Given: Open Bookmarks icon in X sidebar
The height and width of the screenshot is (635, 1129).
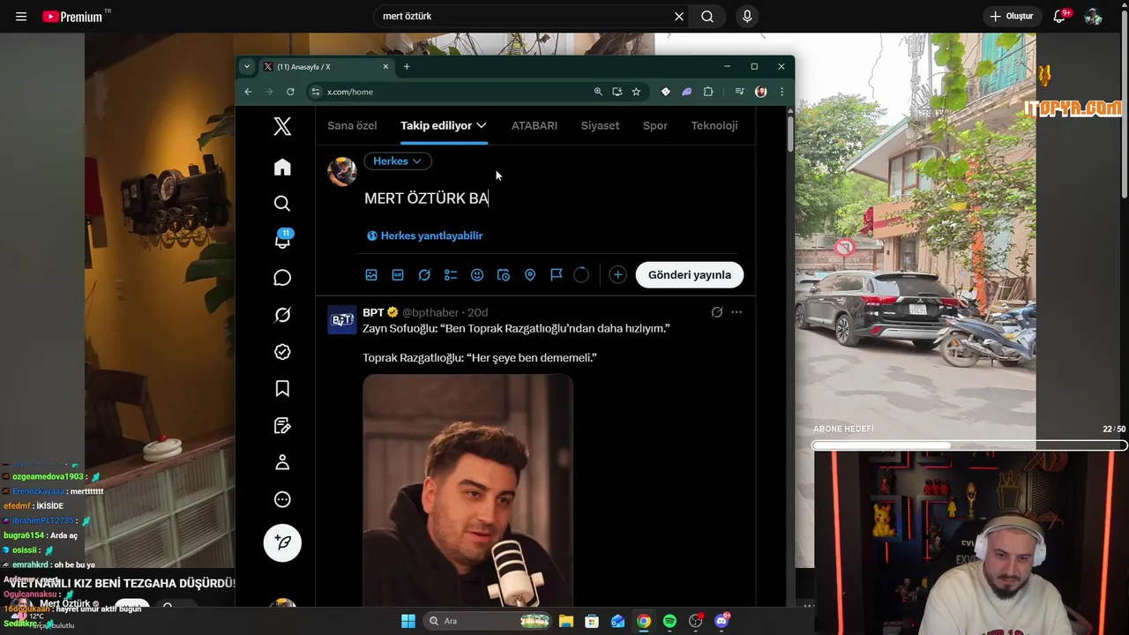Looking at the screenshot, I should tap(282, 389).
